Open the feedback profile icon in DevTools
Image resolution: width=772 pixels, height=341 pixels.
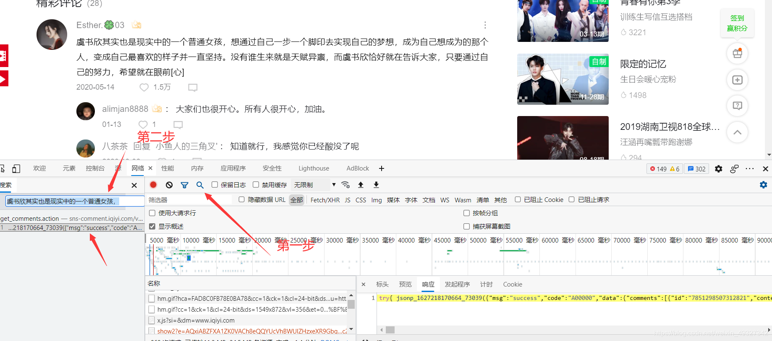(734, 169)
